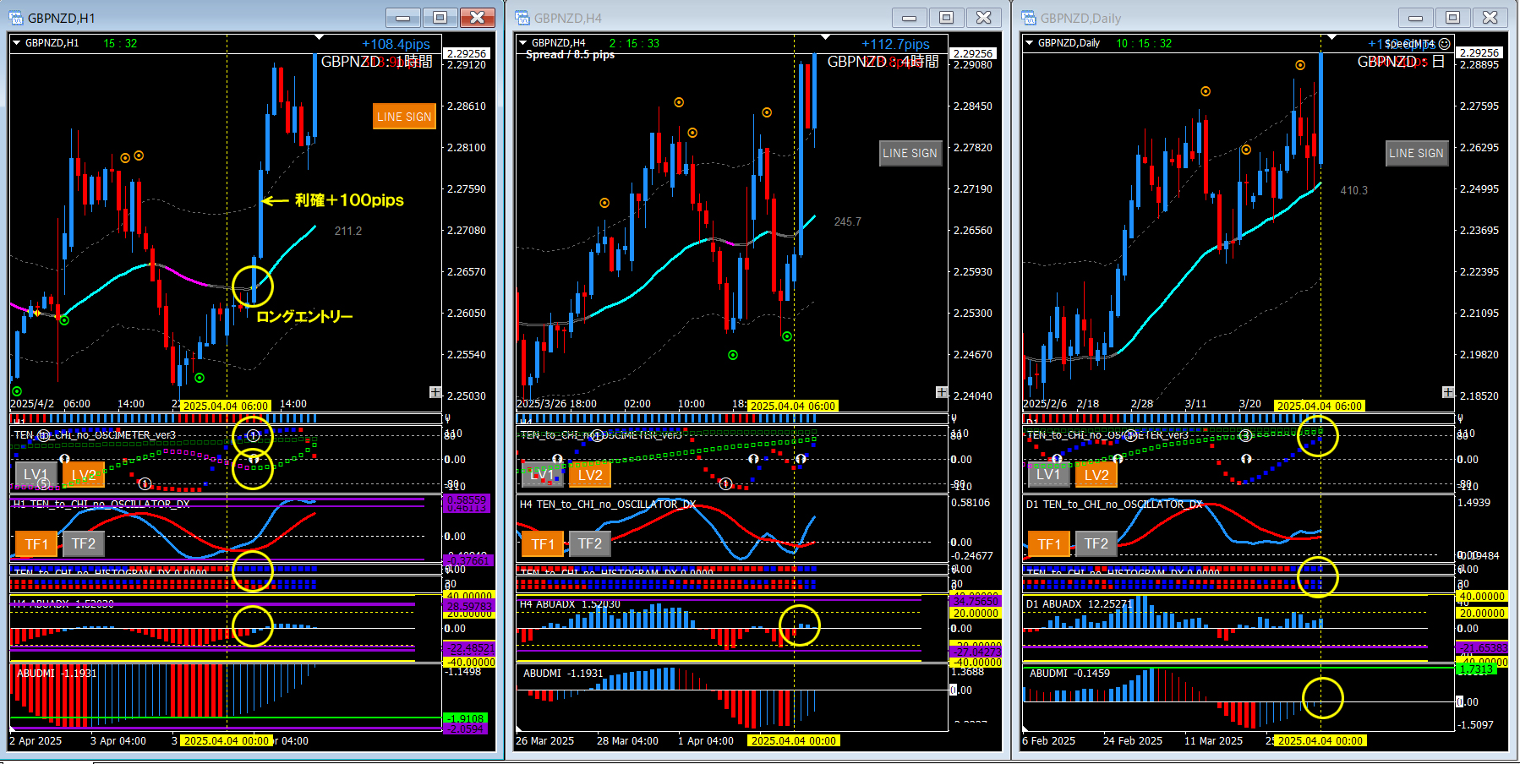Click the LV1 button in the Daily window

[x=1048, y=475]
